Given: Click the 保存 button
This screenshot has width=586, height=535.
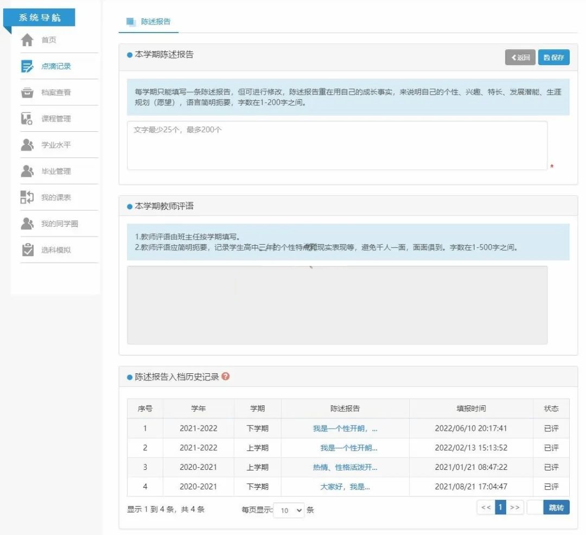Looking at the screenshot, I should coord(554,57).
